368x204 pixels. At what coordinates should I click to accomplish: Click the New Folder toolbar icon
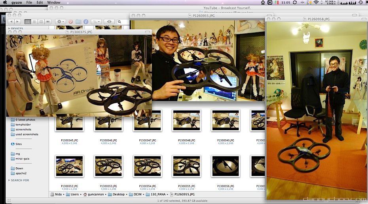point(78,21)
